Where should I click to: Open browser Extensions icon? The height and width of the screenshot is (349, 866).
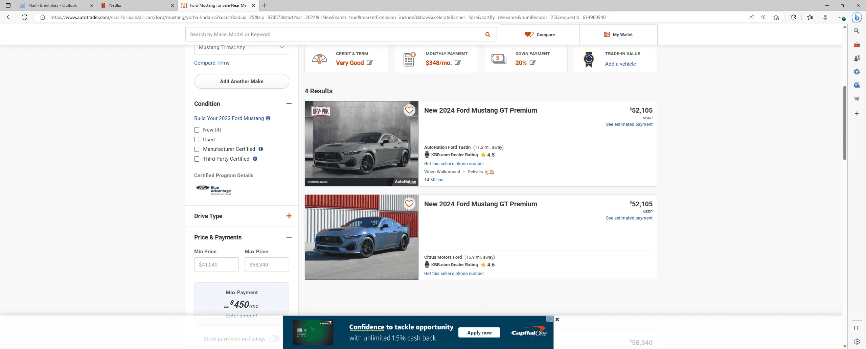793,17
